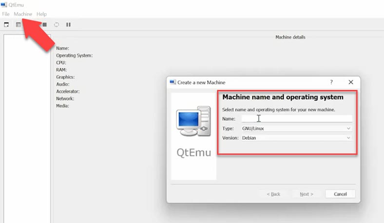
Task: Open the File menu
Action: [6, 14]
